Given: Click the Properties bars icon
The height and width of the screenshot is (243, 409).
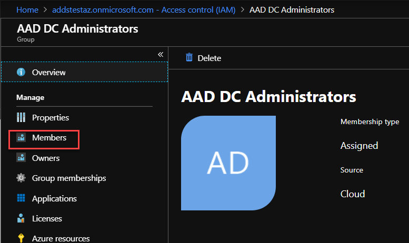Looking at the screenshot, I should tap(21, 117).
